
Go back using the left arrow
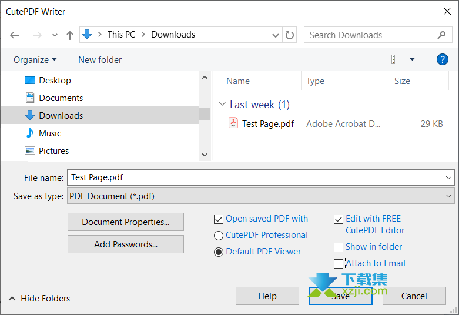click(14, 35)
